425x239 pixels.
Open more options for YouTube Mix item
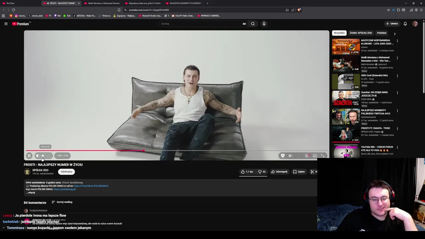coord(397,147)
